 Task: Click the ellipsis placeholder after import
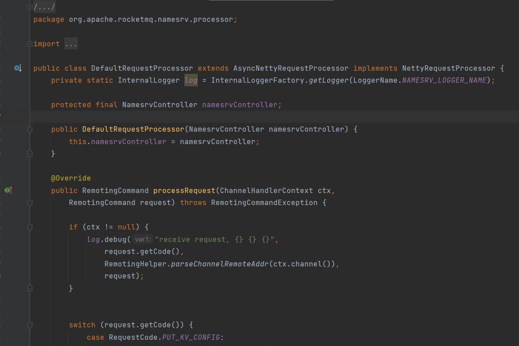(71, 44)
